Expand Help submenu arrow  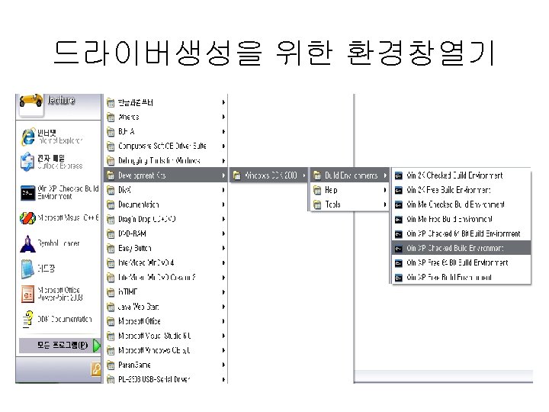(x=385, y=190)
